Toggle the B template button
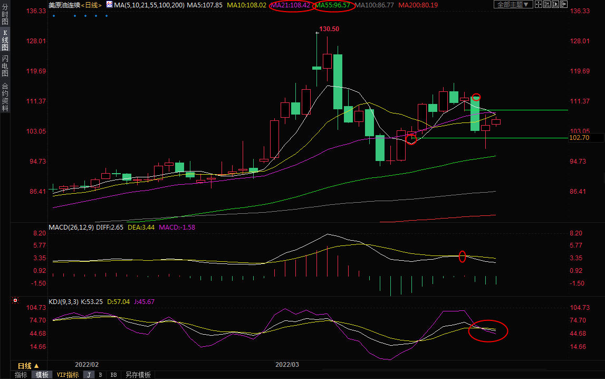 pyautogui.click(x=100, y=375)
